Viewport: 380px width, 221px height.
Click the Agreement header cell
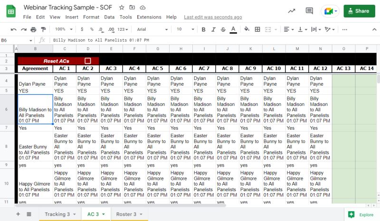coord(35,69)
